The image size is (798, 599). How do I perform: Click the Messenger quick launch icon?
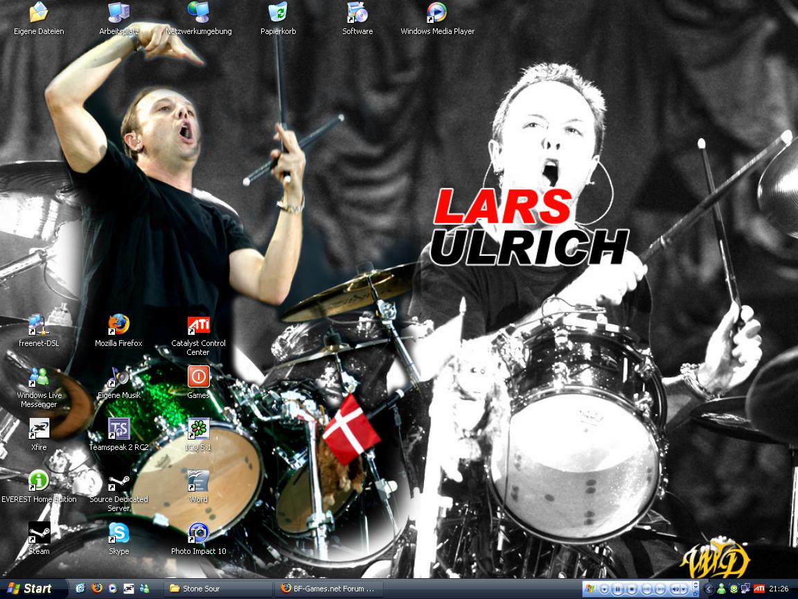point(145,589)
